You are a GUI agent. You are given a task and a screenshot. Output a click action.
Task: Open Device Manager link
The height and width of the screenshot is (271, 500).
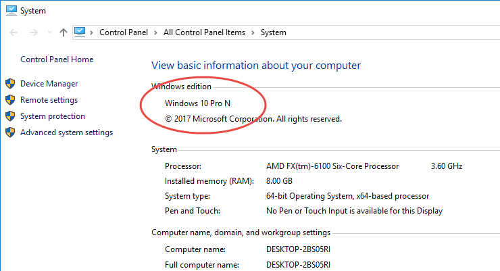(x=49, y=84)
